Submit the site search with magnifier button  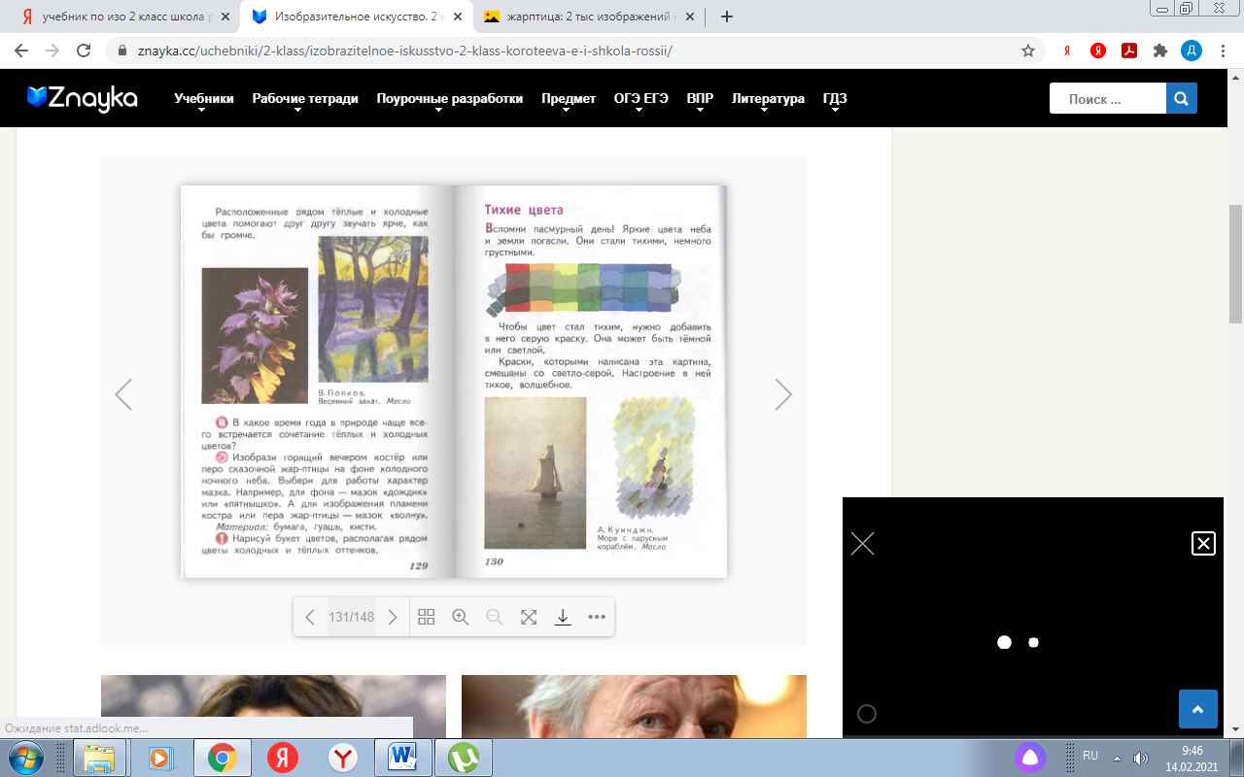click(1181, 98)
